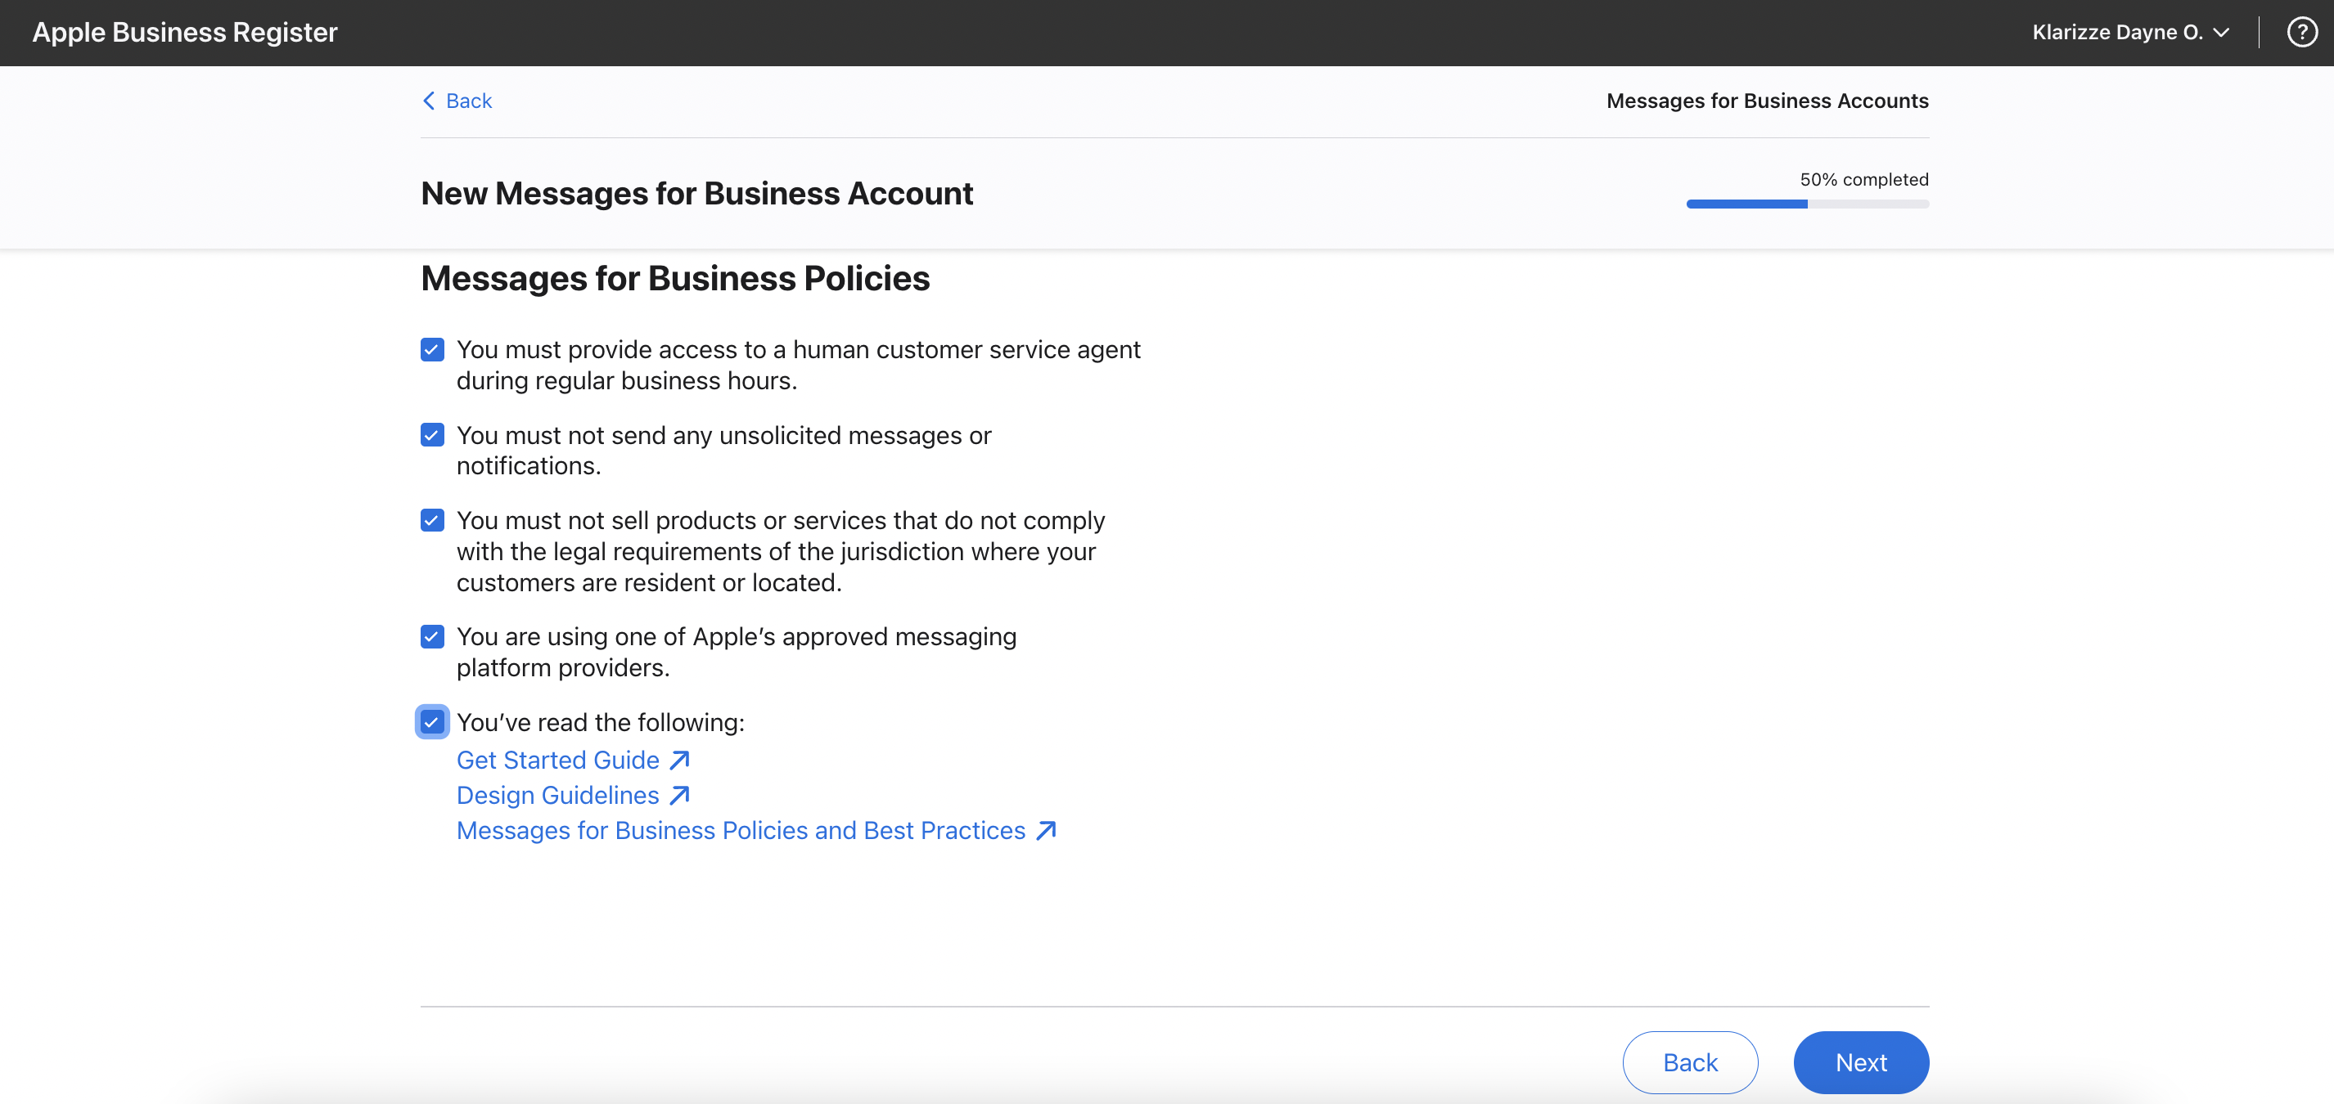Click the bottom Back button

pyautogui.click(x=1690, y=1062)
